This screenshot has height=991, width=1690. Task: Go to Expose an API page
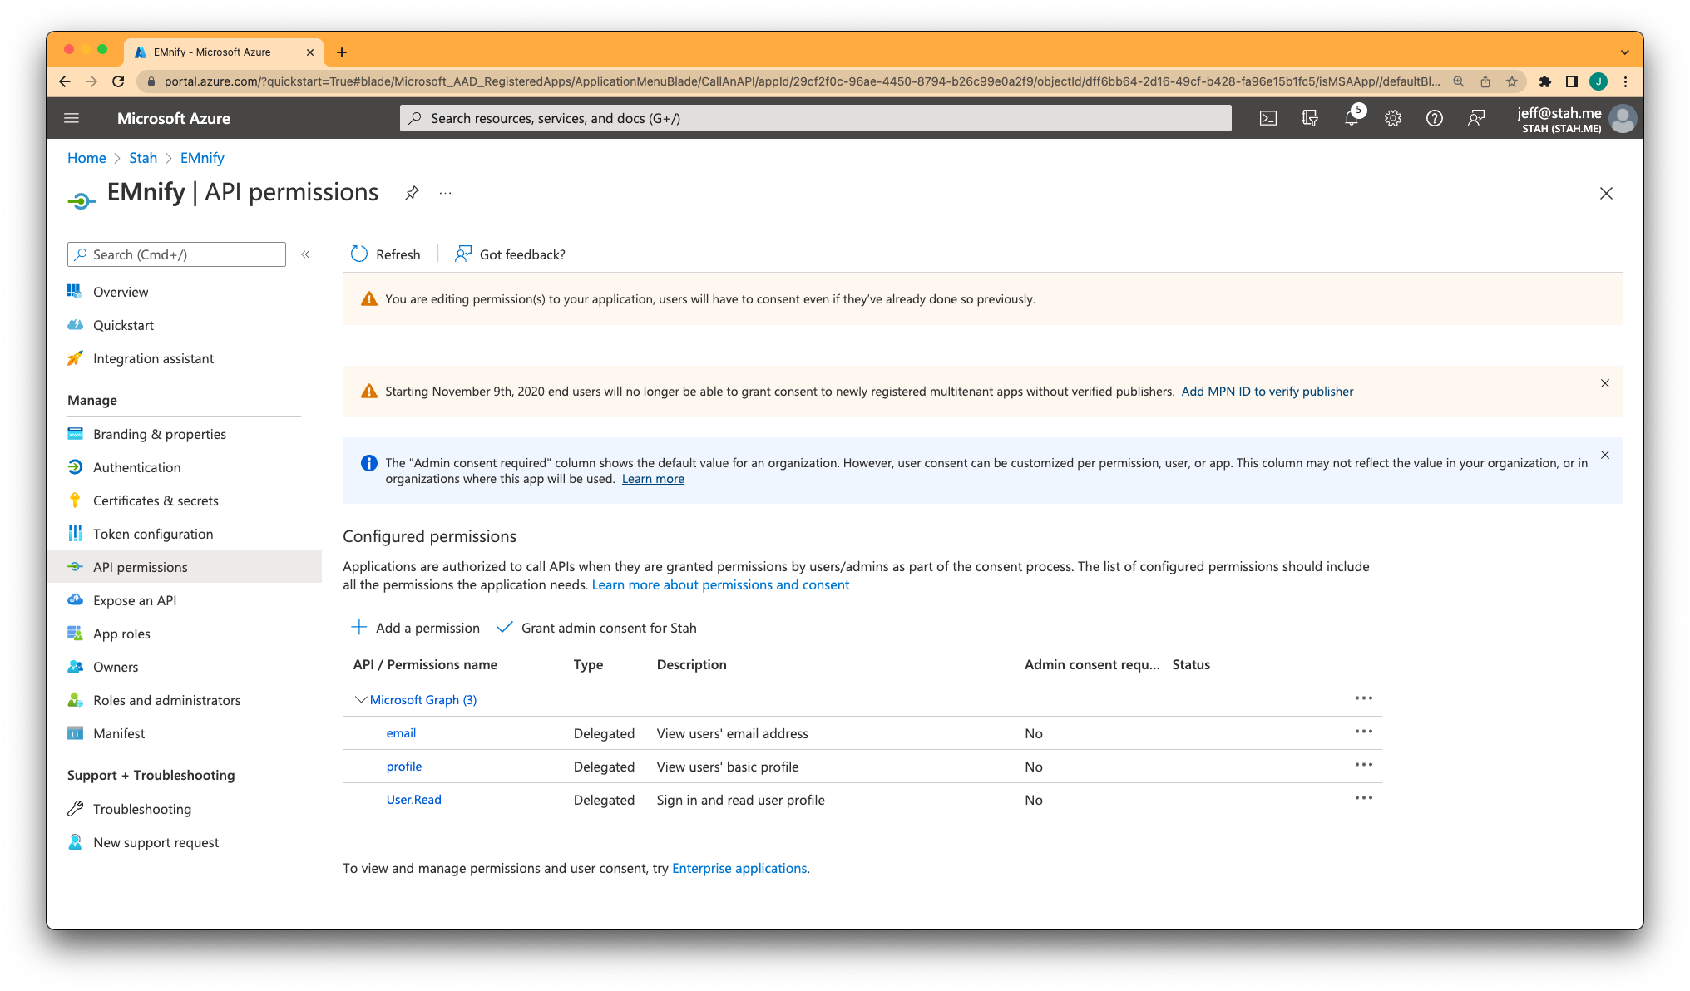coord(135,600)
